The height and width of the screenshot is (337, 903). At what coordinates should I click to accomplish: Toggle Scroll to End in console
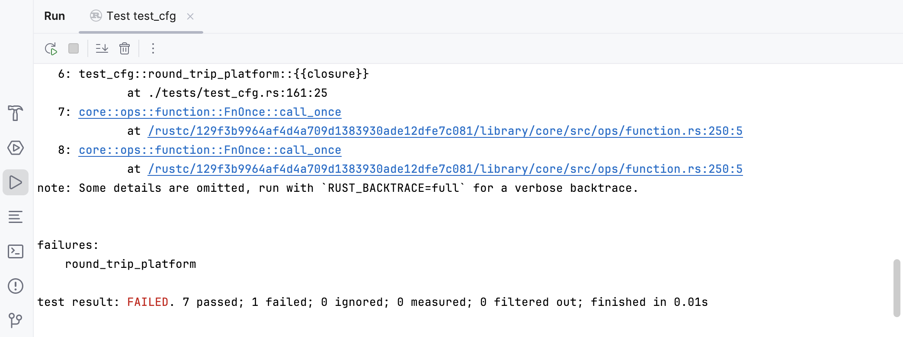102,48
